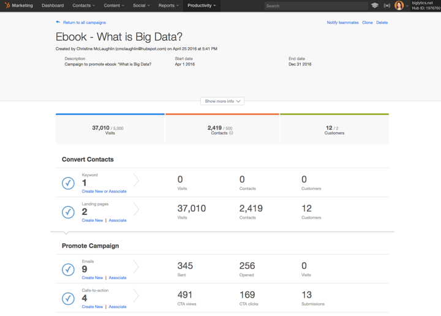
Task: Click the Apr 1 2016 start date
Action: pyautogui.click(x=185, y=64)
